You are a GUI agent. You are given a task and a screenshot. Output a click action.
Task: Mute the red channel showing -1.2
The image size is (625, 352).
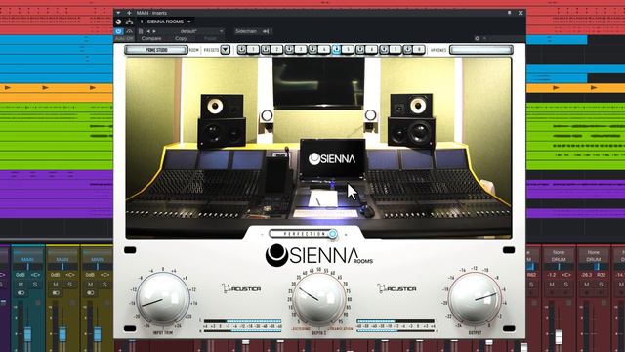point(552,285)
